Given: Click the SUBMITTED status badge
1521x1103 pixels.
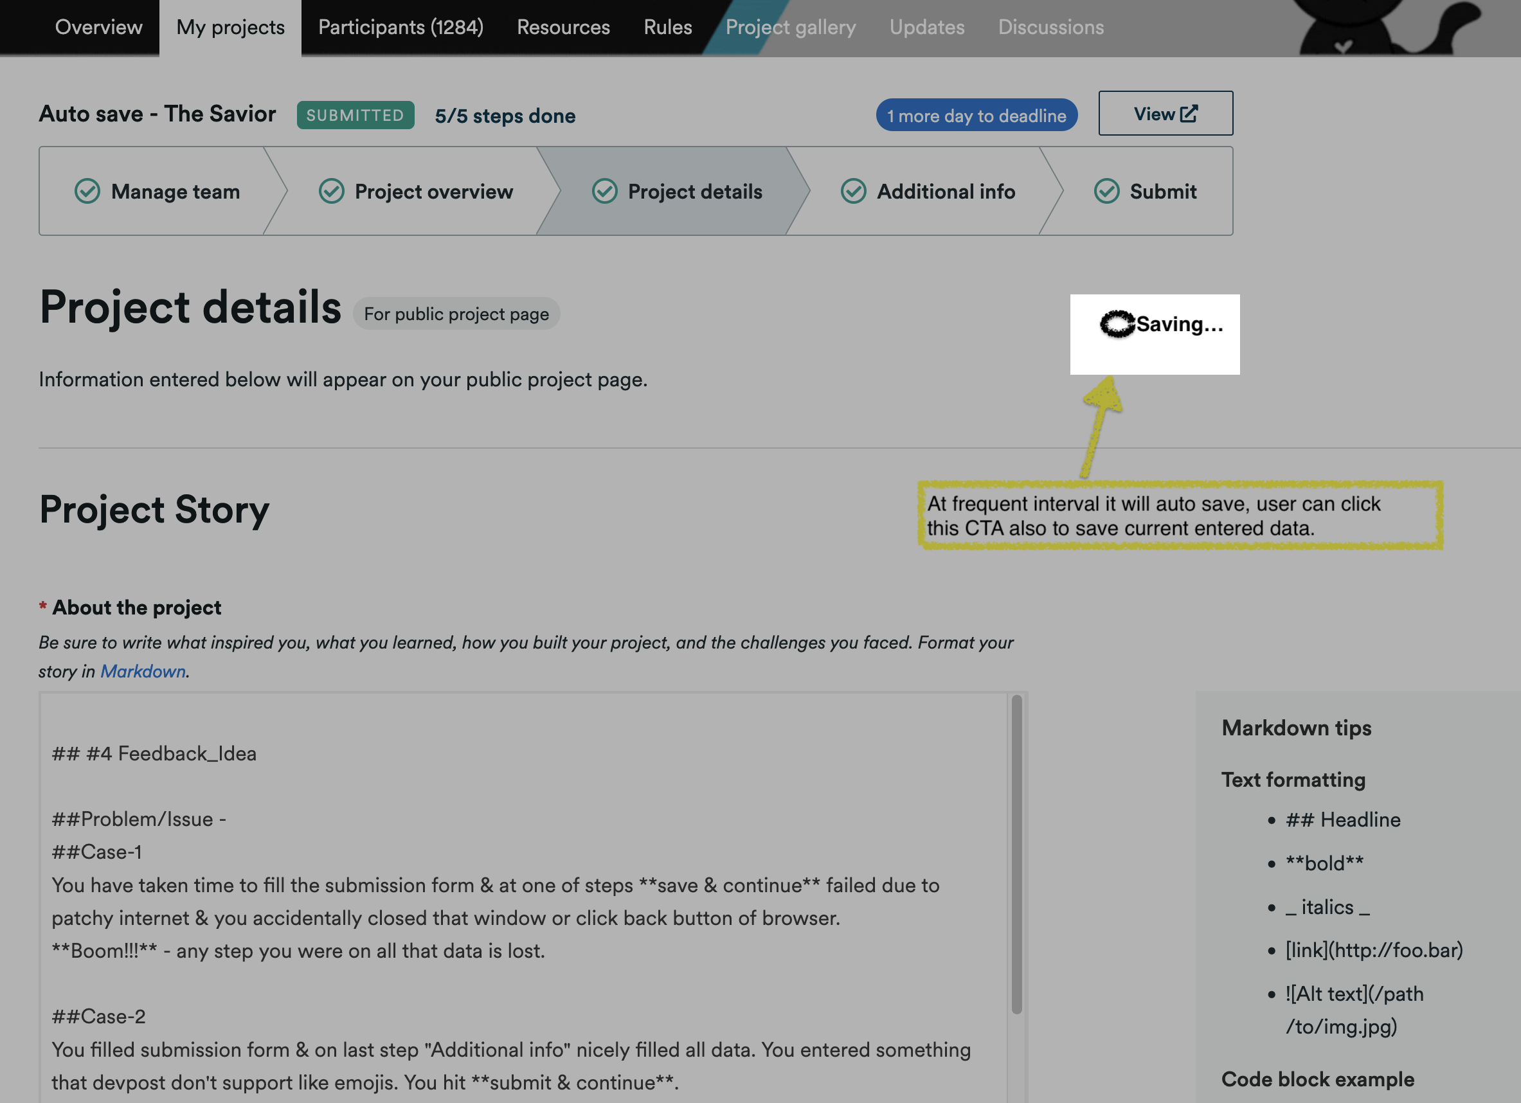Looking at the screenshot, I should (x=355, y=115).
